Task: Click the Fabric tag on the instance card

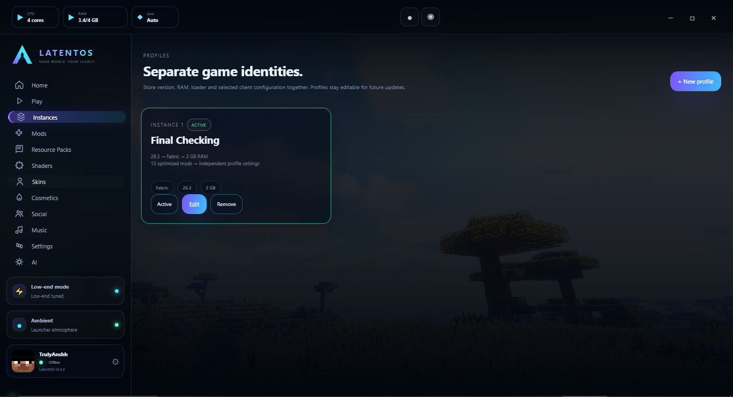Action: click(162, 188)
